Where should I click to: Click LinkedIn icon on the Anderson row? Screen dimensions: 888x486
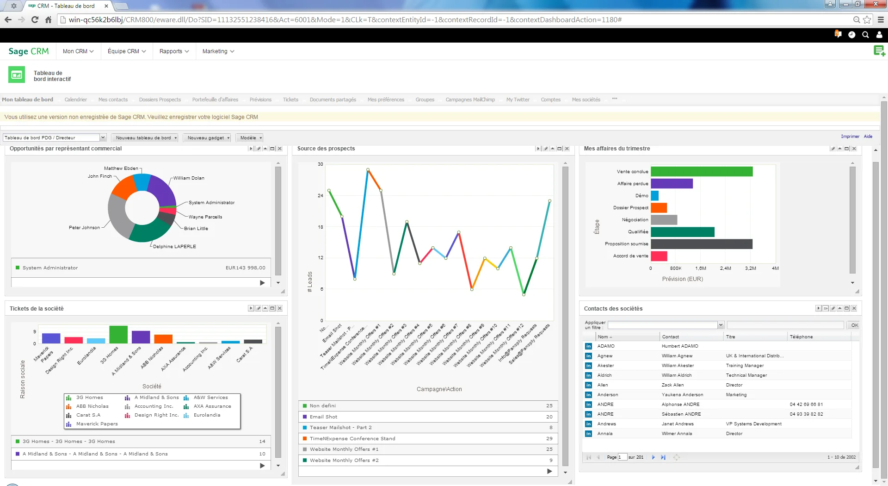(x=588, y=395)
